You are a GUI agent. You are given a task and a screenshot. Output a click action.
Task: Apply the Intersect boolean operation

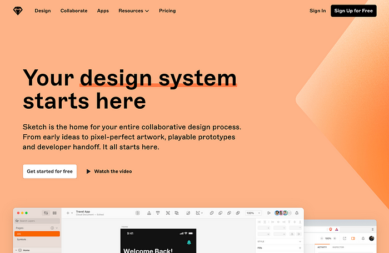[x=229, y=213]
